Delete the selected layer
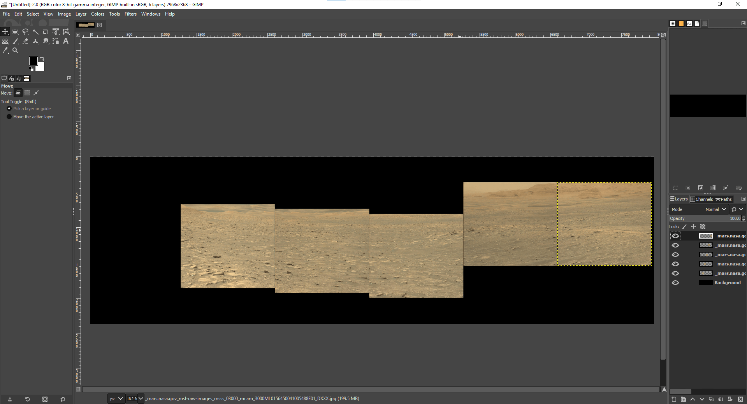Image resolution: width=747 pixels, height=404 pixels. click(740, 399)
